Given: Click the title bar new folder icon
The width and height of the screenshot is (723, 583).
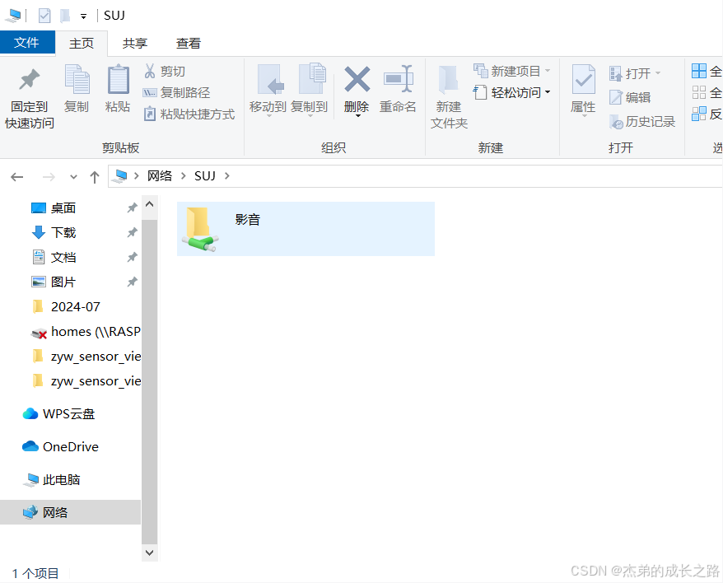Looking at the screenshot, I should point(65,16).
